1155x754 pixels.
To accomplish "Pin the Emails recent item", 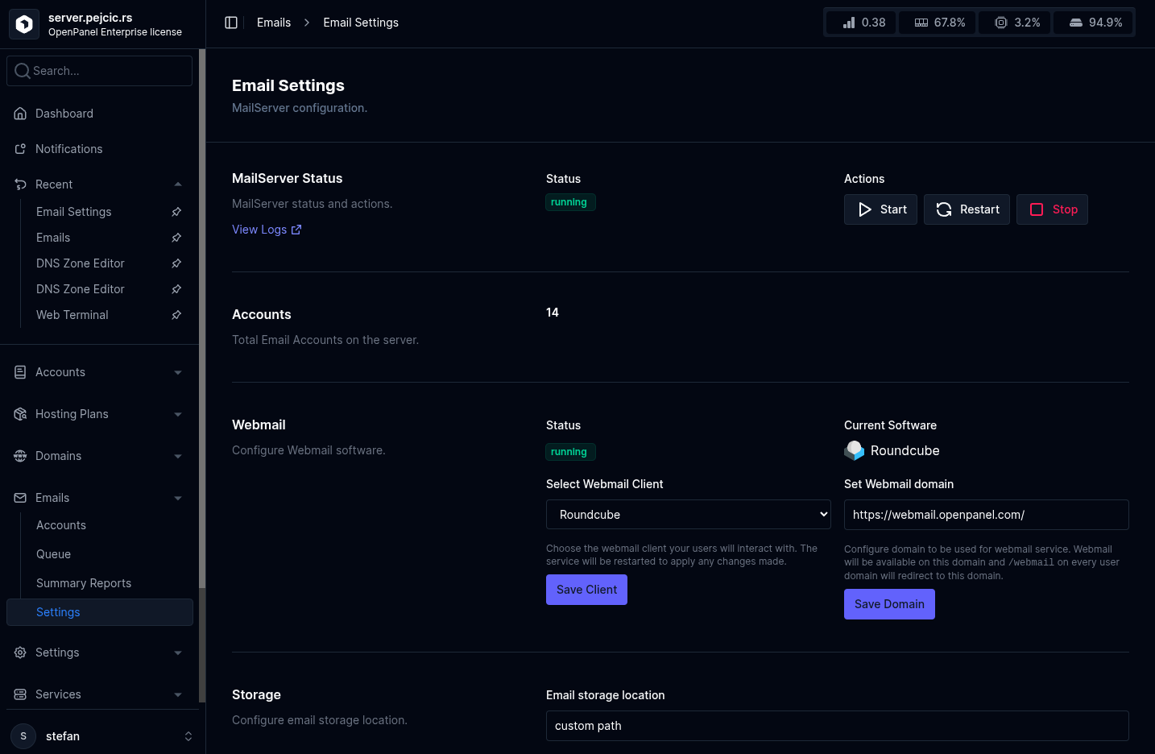I will coord(176,238).
